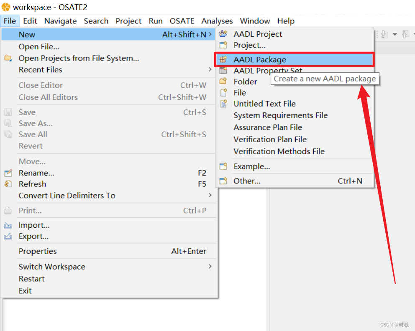Open the Analyses menu
Screen dimensions: 415x331
click(217, 21)
